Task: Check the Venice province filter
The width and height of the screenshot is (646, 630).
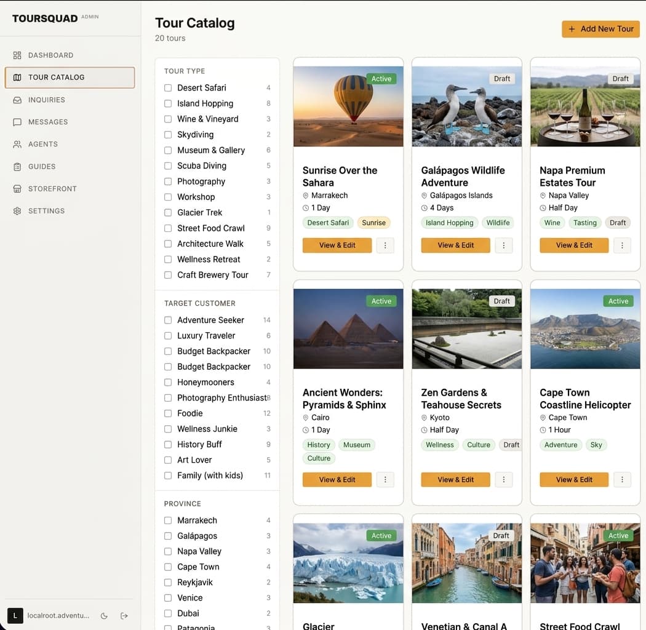Action: 168,598
